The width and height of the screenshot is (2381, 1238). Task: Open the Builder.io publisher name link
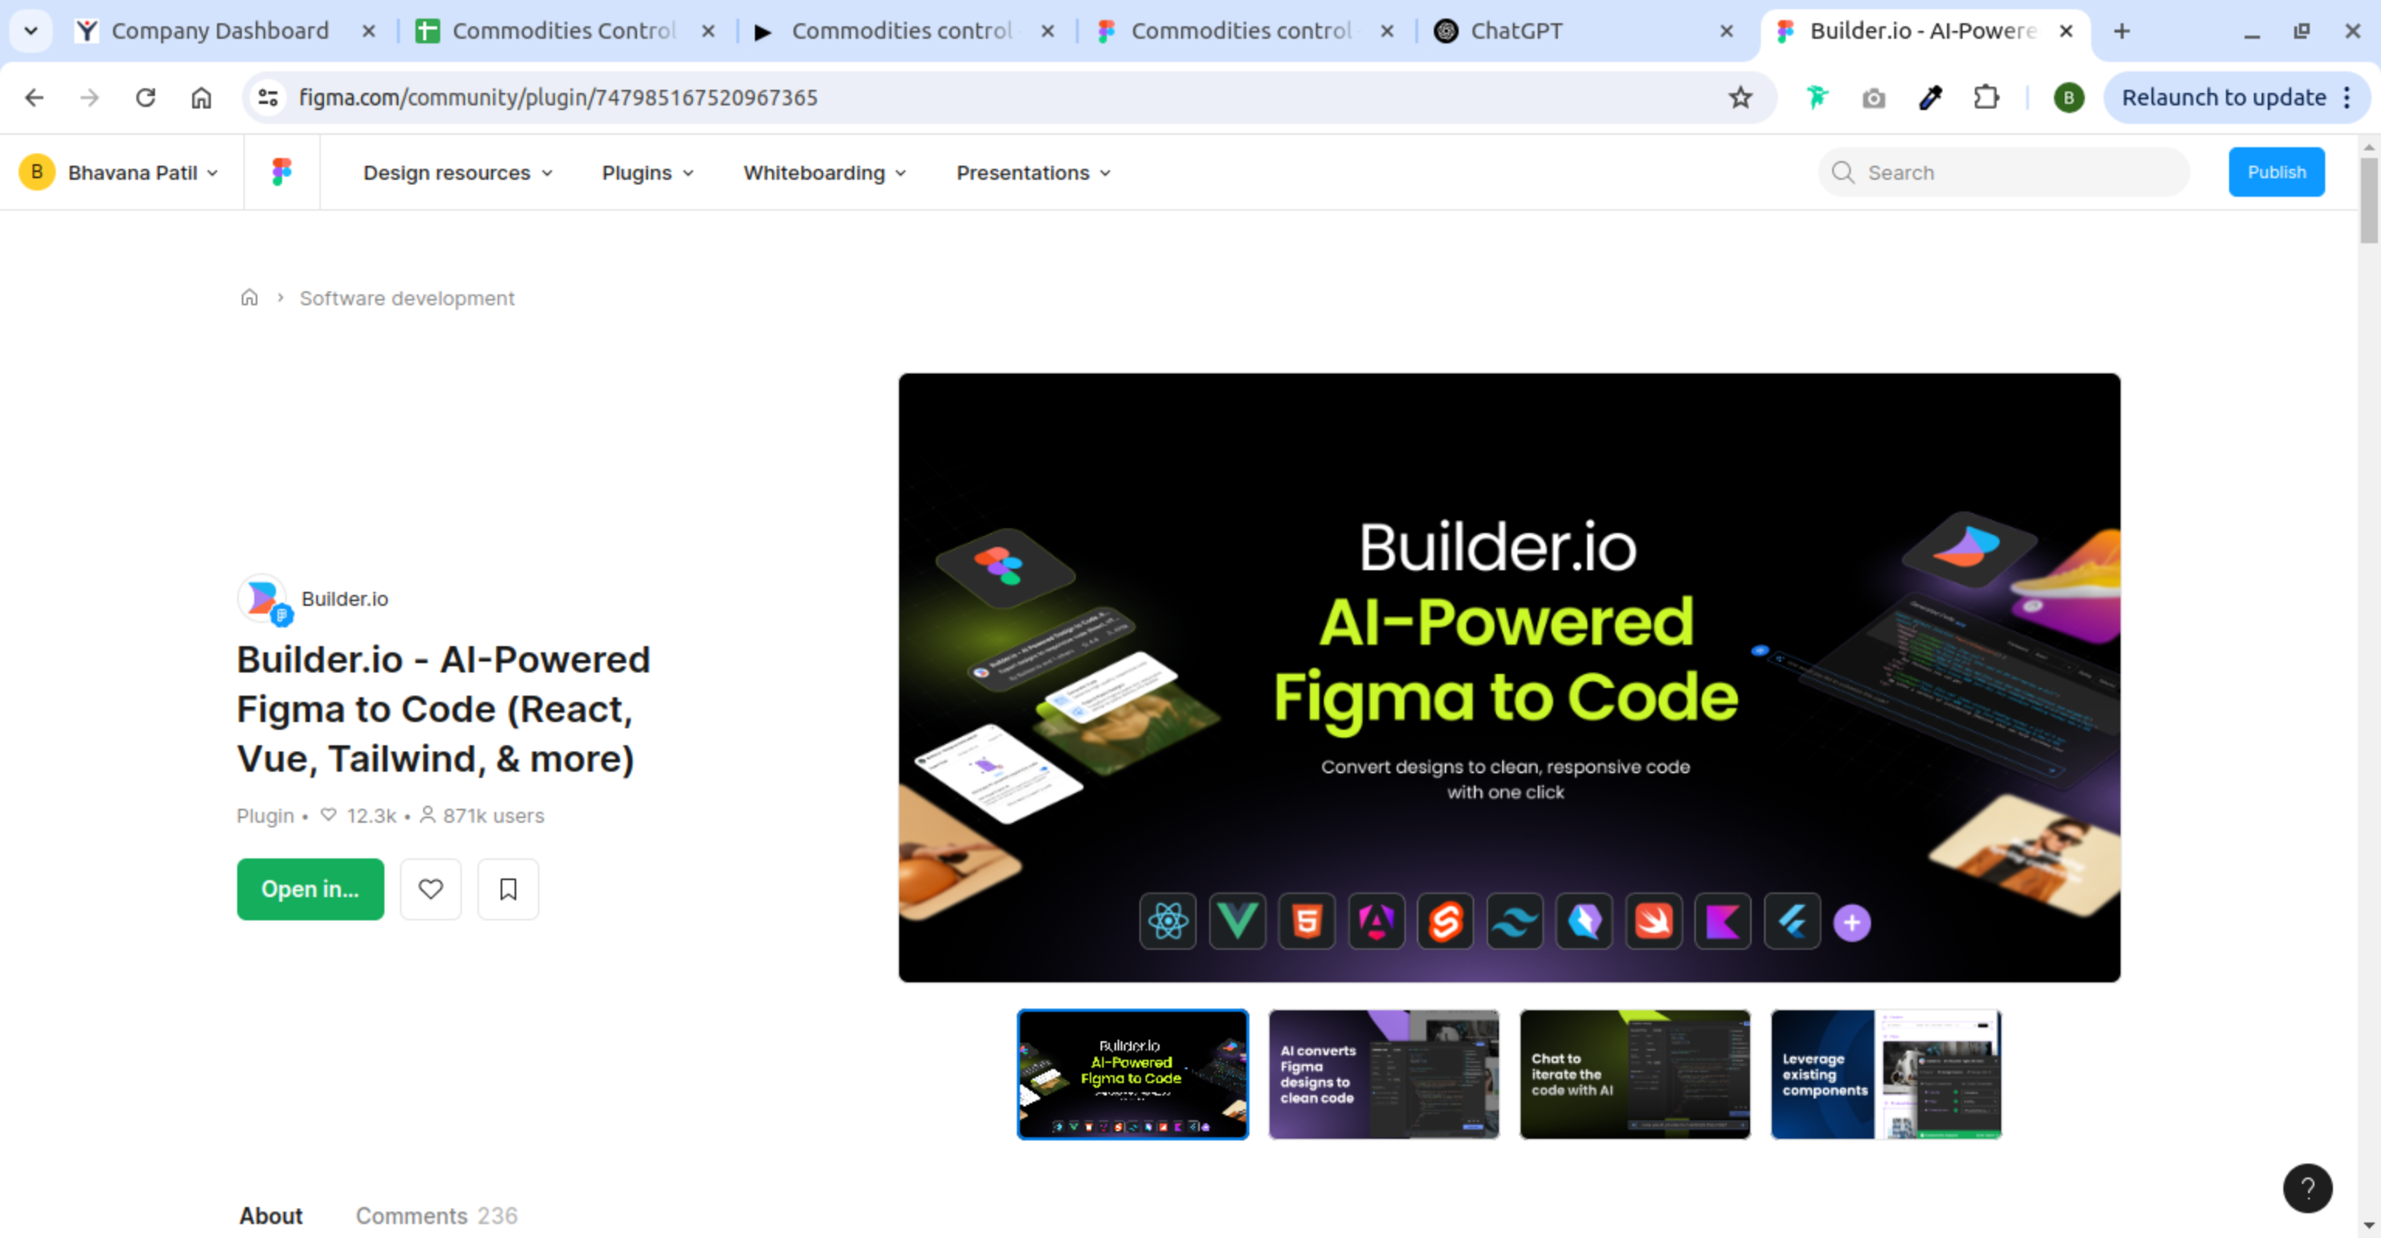tap(344, 598)
